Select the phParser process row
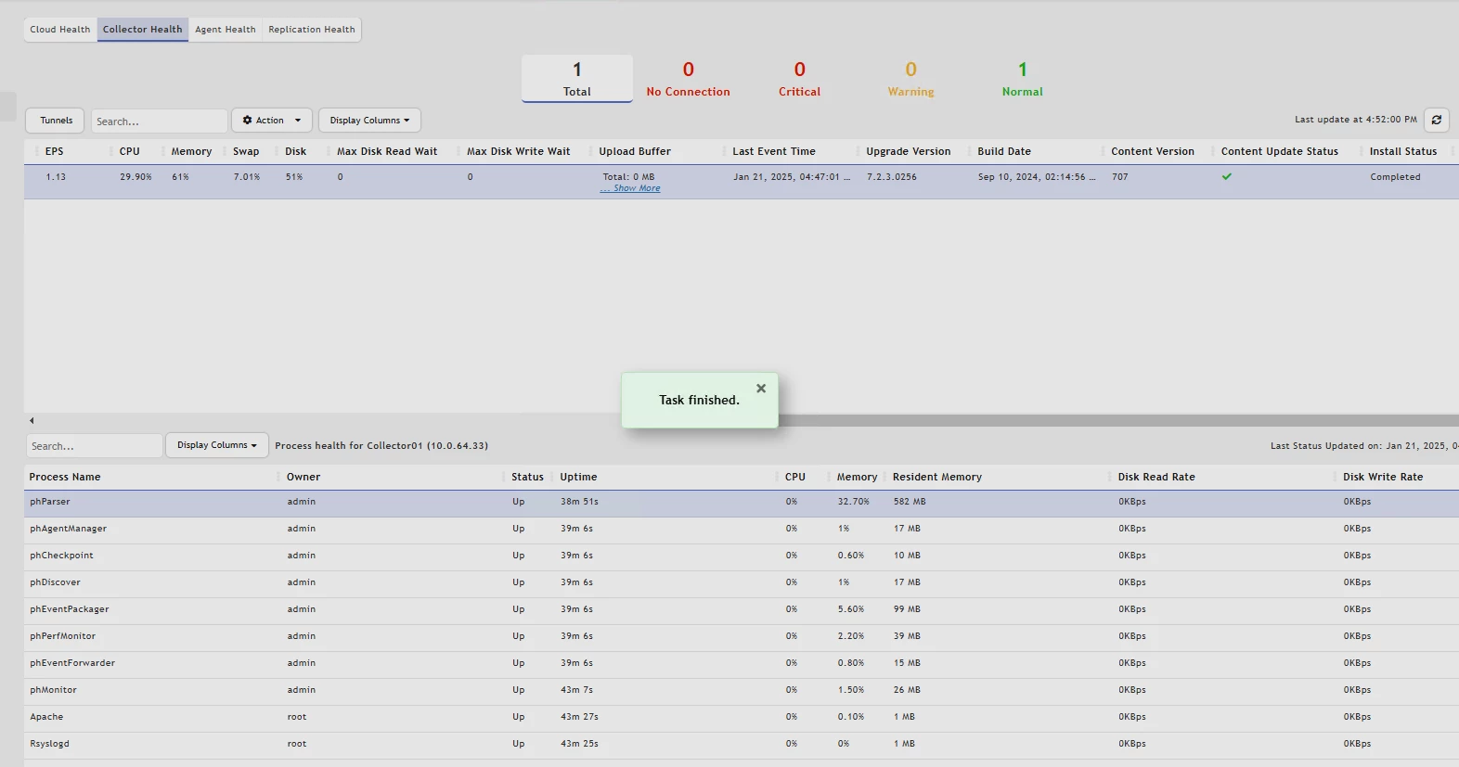 (742, 503)
